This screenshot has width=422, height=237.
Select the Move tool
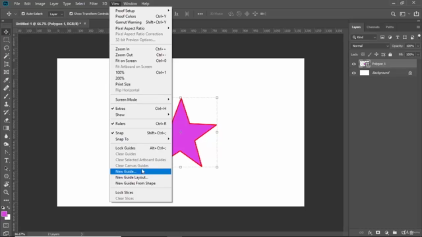(x=6, y=32)
